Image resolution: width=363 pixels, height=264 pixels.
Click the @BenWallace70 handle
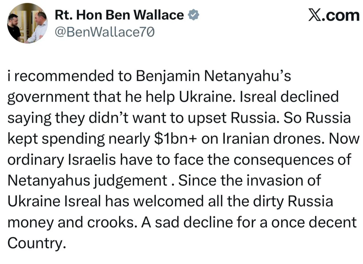click(x=104, y=32)
